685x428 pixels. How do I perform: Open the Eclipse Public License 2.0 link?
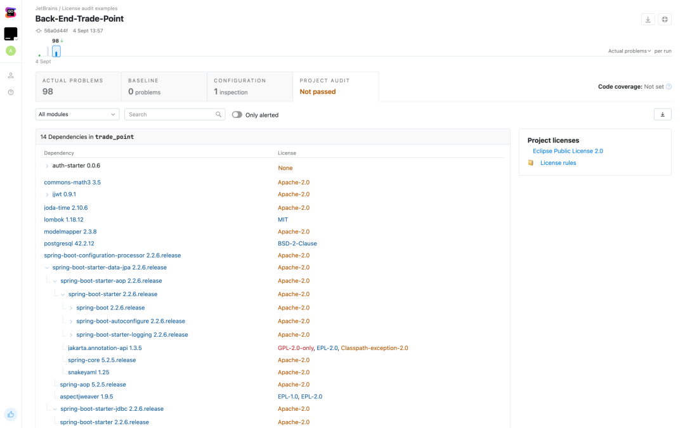coord(568,151)
